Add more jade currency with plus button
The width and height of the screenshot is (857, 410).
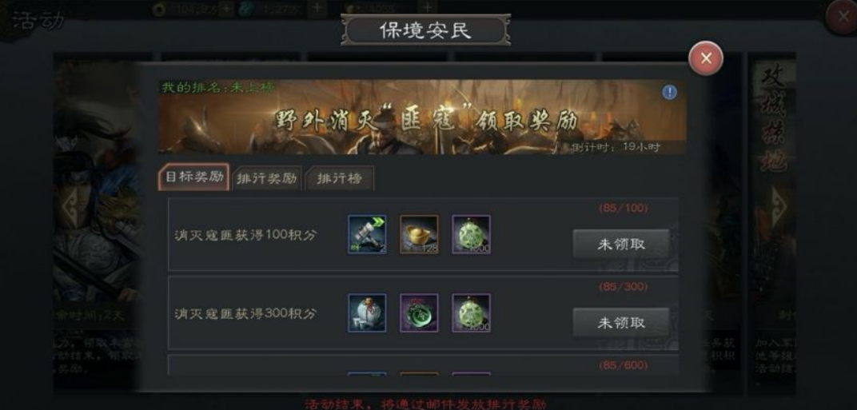tap(317, 8)
